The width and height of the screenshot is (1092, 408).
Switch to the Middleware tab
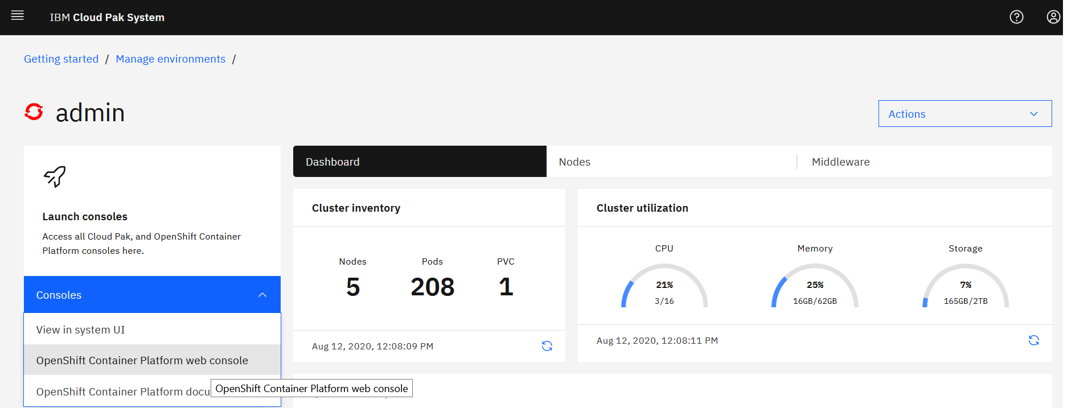coord(840,162)
